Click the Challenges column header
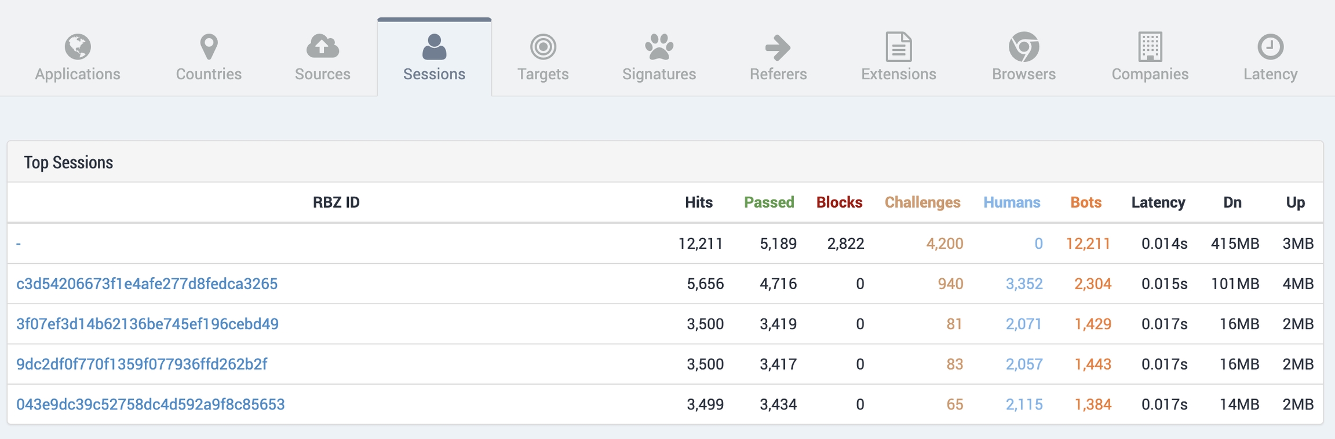This screenshot has width=1335, height=439. pyautogui.click(x=922, y=202)
